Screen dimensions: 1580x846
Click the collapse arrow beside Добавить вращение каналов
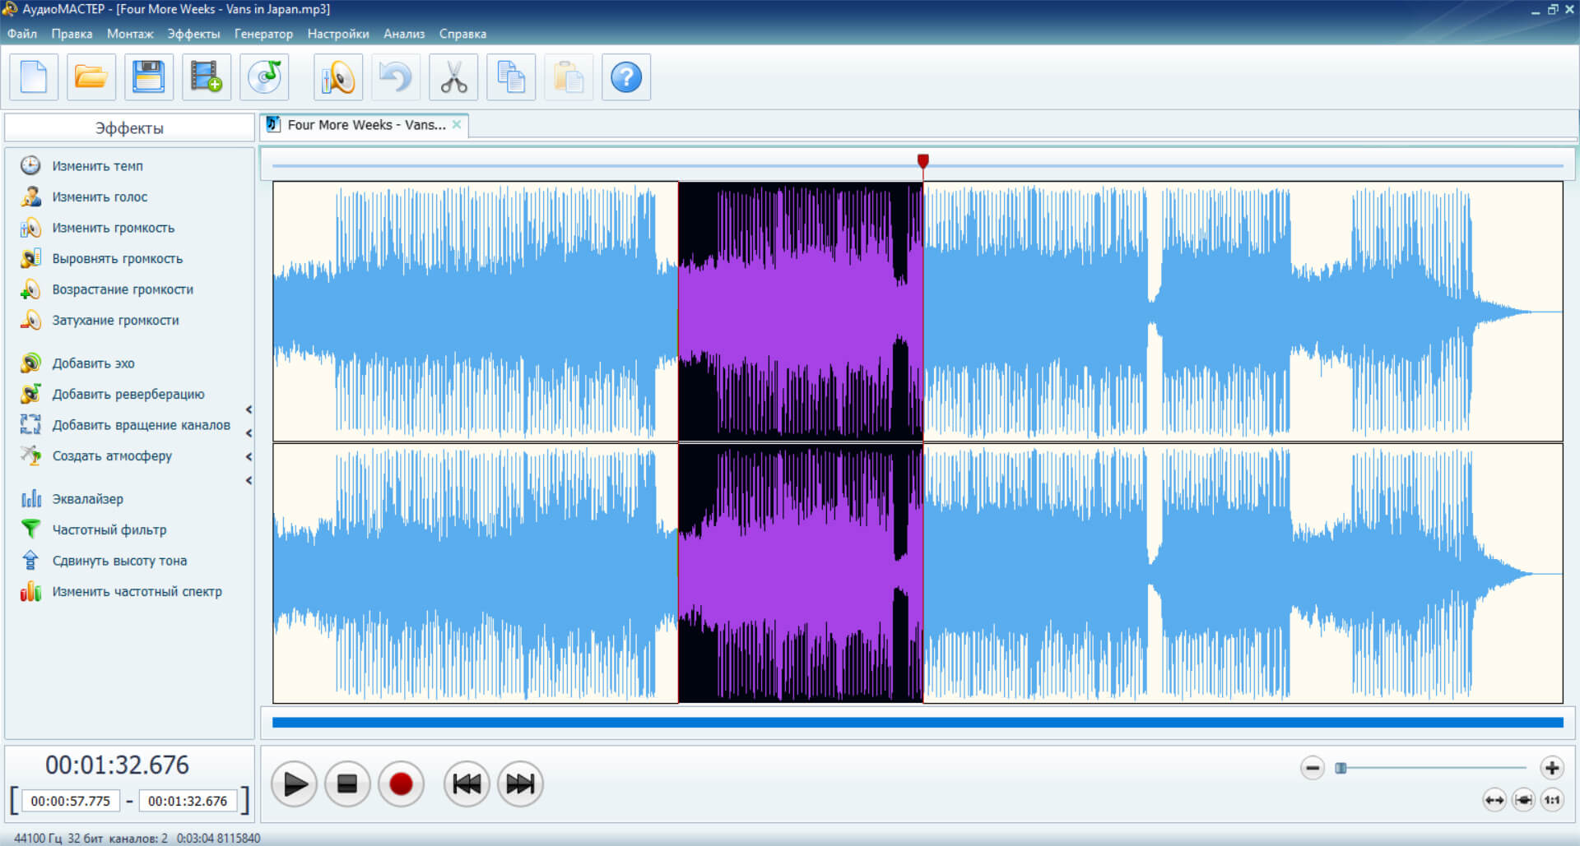[x=249, y=433]
